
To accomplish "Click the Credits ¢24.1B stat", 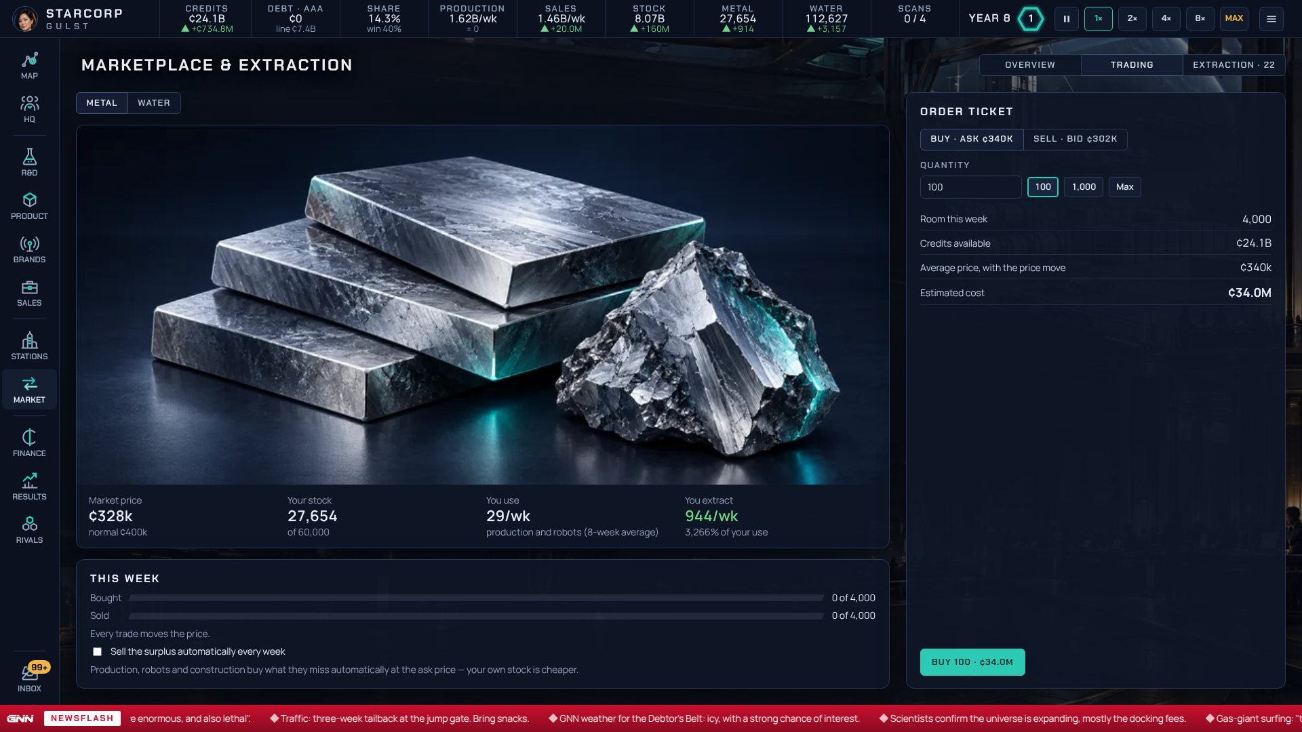I will 206,19.
